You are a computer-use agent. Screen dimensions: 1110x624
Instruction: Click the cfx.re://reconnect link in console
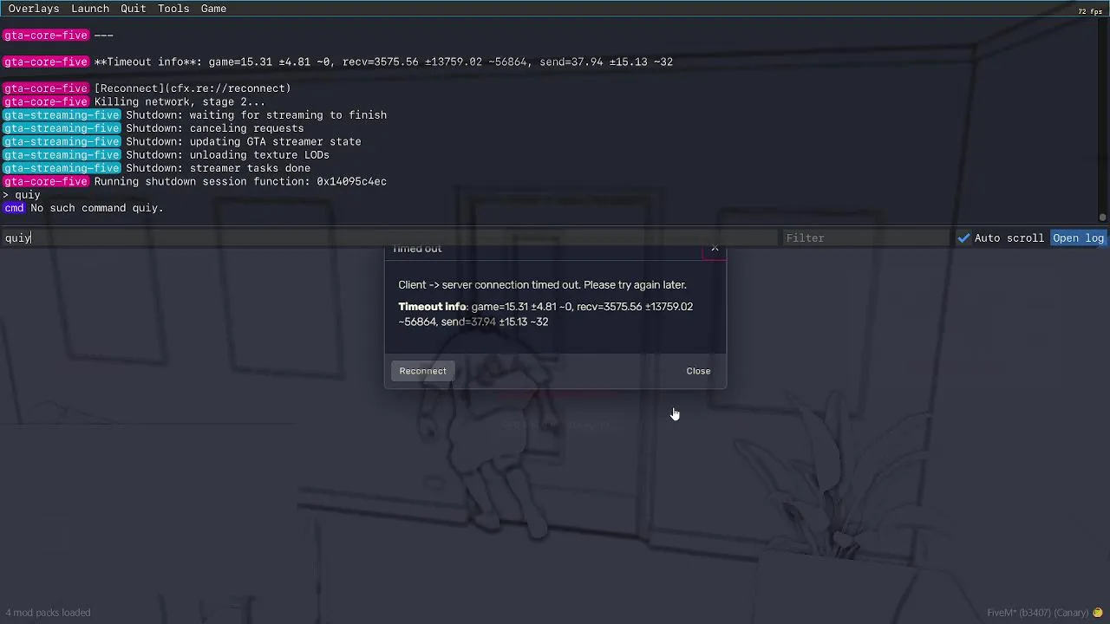[x=193, y=88]
